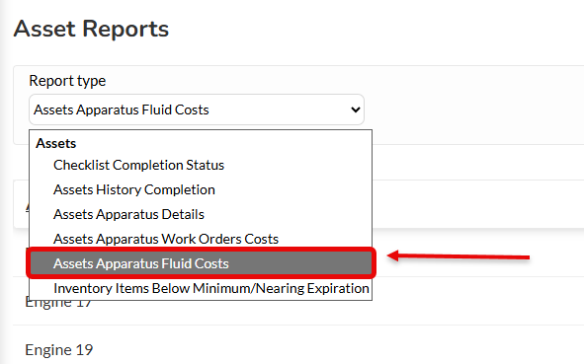Viewport: 584px width, 364px height.
Task: Open the Report type select box
Action: tap(197, 109)
